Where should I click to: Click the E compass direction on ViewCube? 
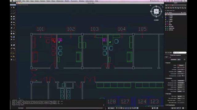(161, 12)
